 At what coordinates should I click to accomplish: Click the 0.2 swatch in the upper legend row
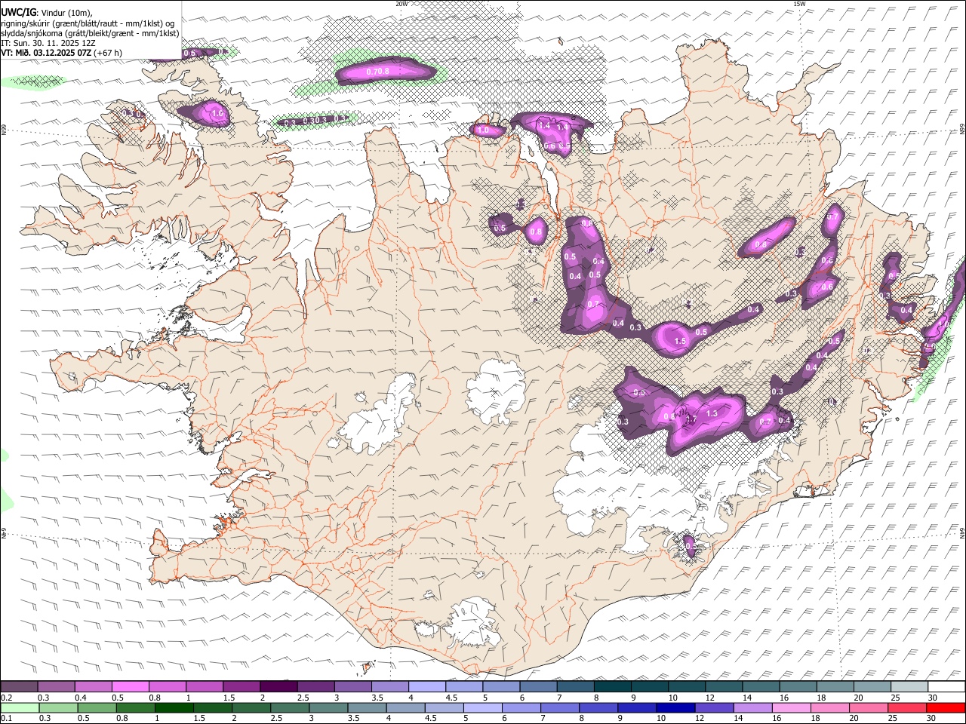19,686
